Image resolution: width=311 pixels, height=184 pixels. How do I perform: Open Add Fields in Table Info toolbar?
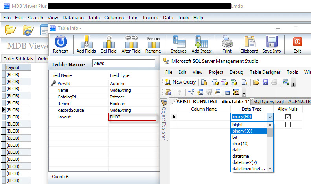click(86, 44)
